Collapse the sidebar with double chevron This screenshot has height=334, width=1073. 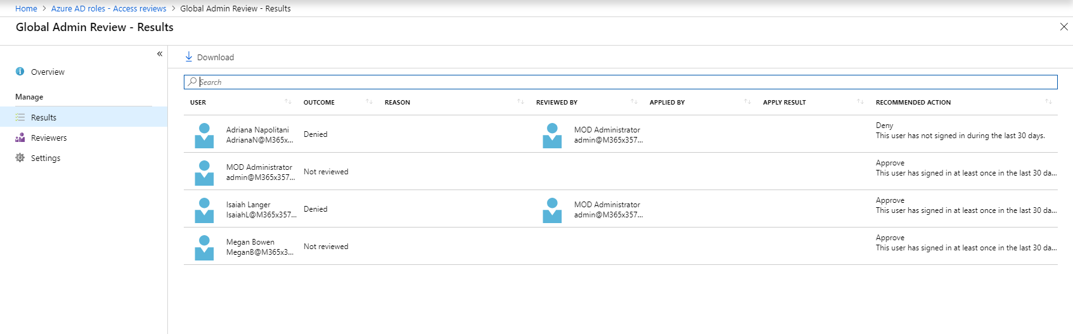pos(160,54)
